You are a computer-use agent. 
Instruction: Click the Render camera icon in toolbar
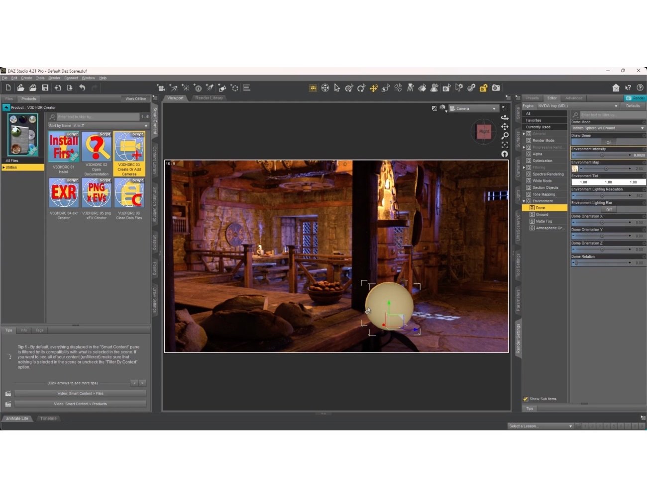coord(496,88)
